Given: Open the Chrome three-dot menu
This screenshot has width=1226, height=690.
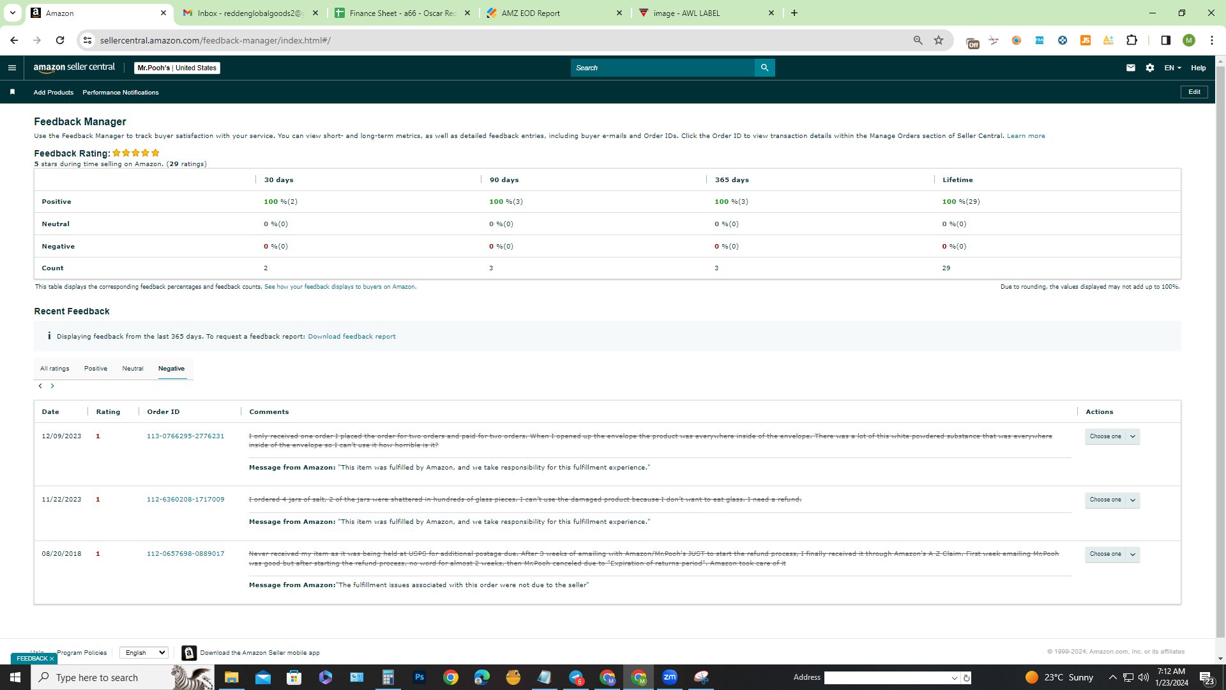Looking at the screenshot, I should (x=1212, y=40).
